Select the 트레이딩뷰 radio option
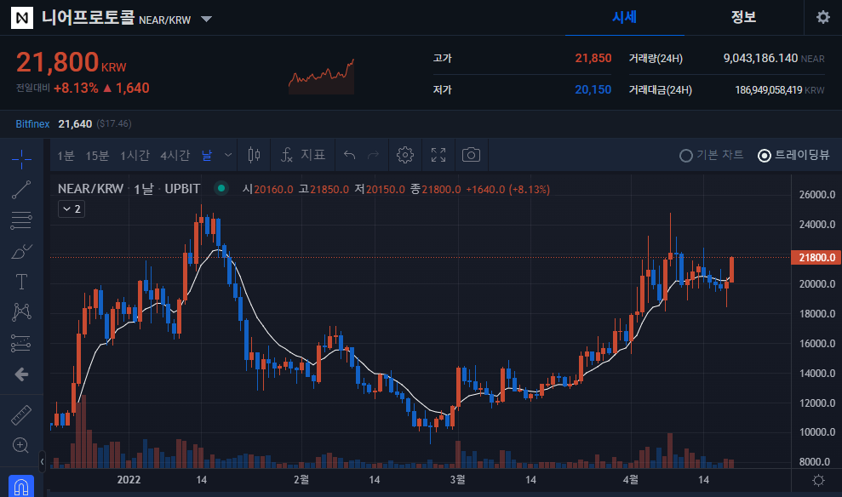Screen dimensions: 842x497 click(793, 155)
